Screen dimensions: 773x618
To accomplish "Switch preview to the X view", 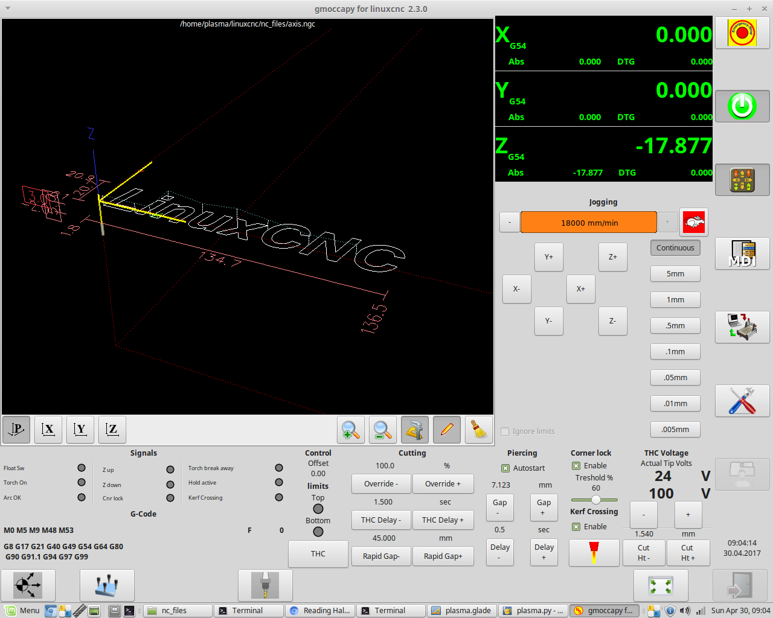I will [x=48, y=430].
